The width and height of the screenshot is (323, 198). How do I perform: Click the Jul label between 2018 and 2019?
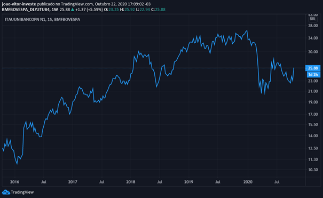160,182
